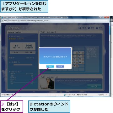Select calendar day 2
This screenshot has width=113, height=113.
[x=82, y=53]
